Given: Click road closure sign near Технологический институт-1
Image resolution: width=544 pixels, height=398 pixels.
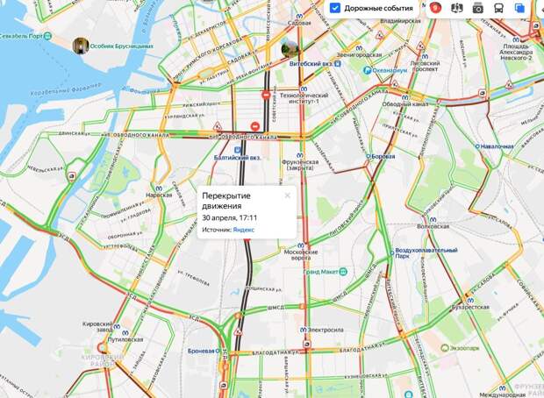Looking at the screenshot, I should pyautogui.click(x=266, y=95).
